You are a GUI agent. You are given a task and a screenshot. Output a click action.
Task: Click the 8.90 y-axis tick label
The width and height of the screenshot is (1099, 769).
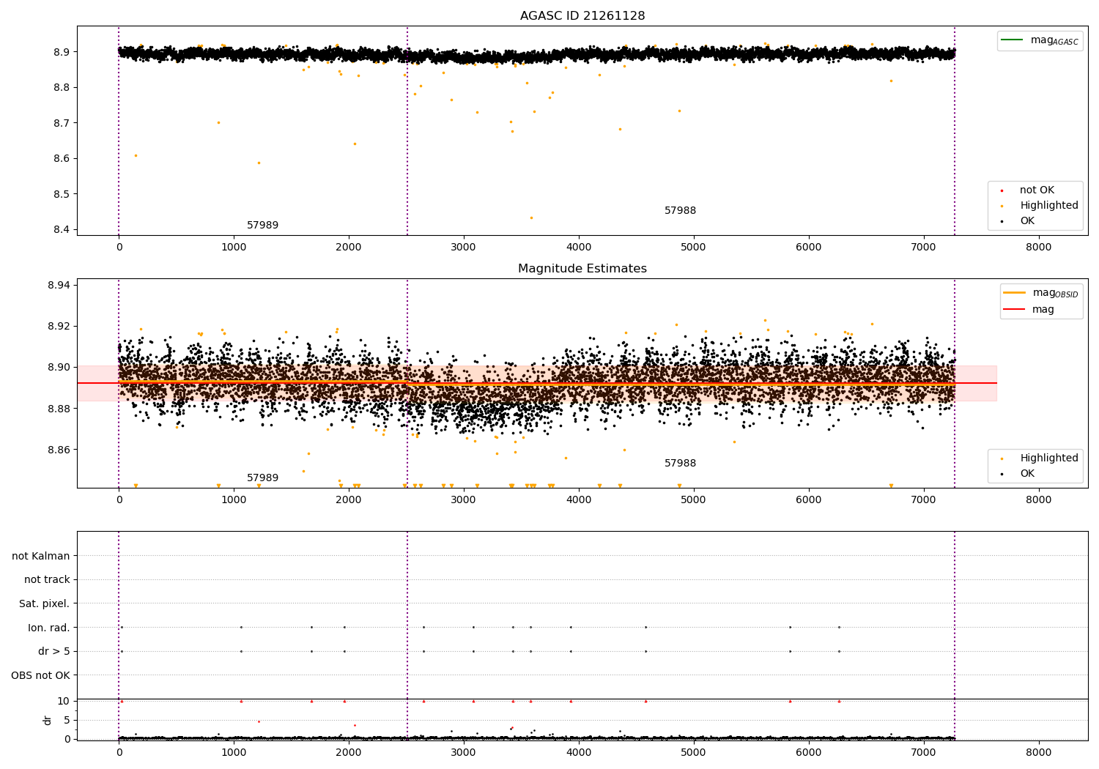[x=58, y=368]
